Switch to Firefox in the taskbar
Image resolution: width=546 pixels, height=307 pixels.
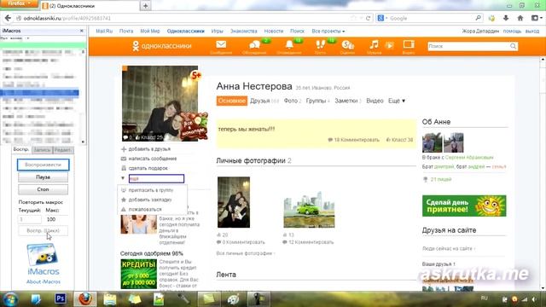tap(85, 299)
